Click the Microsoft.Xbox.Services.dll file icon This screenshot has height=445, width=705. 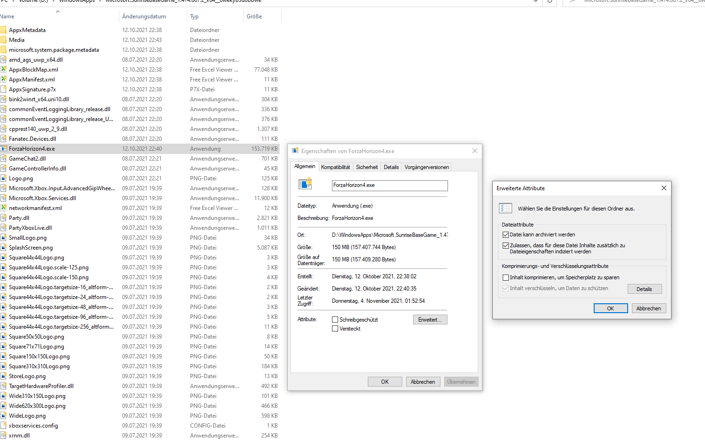[x=4, y=198]
